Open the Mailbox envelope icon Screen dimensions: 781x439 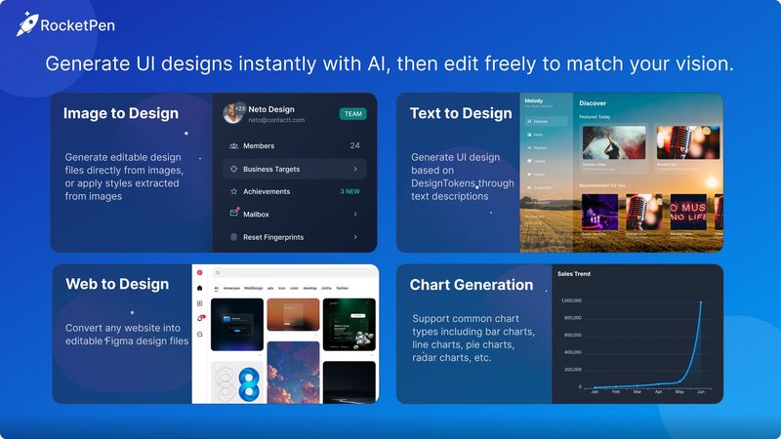(x=233, y=214)
